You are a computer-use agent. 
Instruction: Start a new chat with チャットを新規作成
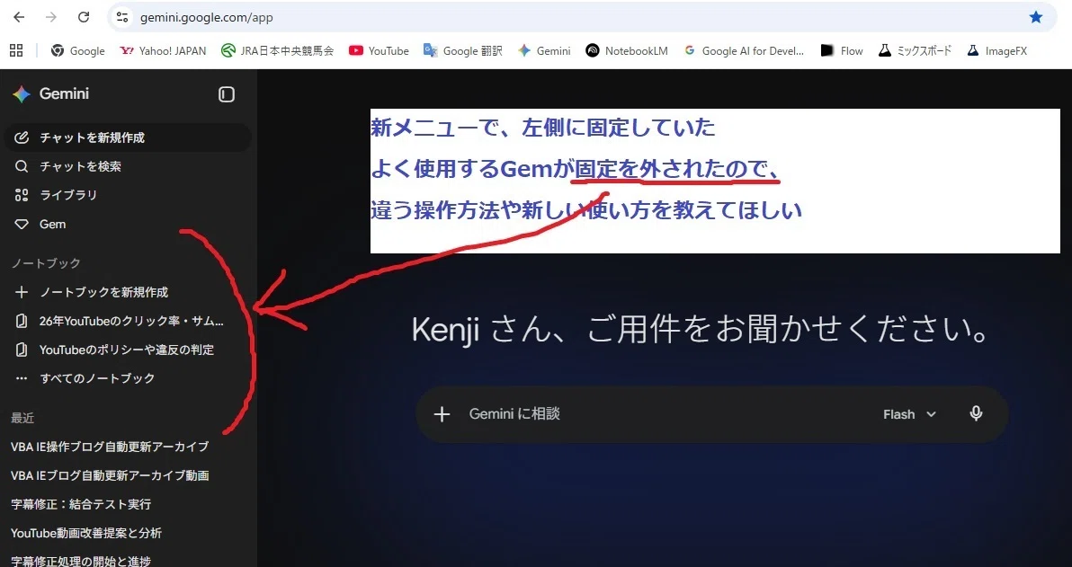pyautogui.click(x=128, y=137)
